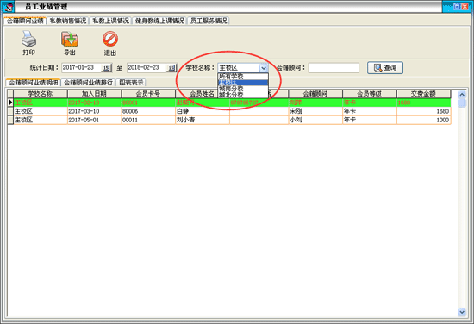The image size is (474, 324).
Task: Open the start date calendar picker
Action: [x=106, y=68]
